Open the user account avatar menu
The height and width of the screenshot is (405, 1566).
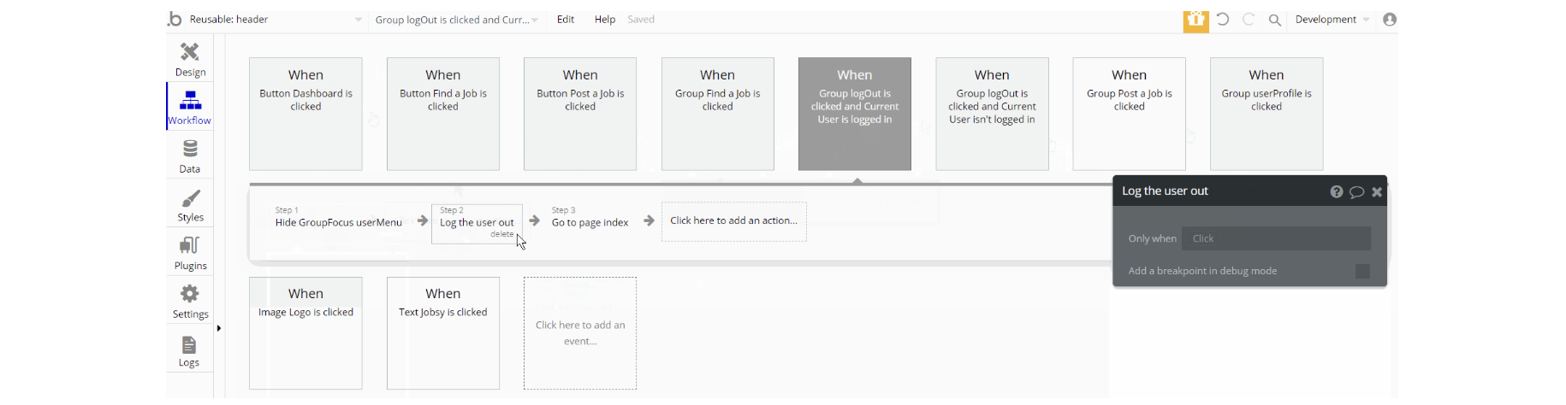click(1390, 20)
